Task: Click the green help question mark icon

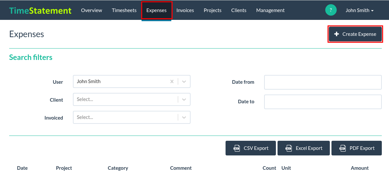Action: 331,10
